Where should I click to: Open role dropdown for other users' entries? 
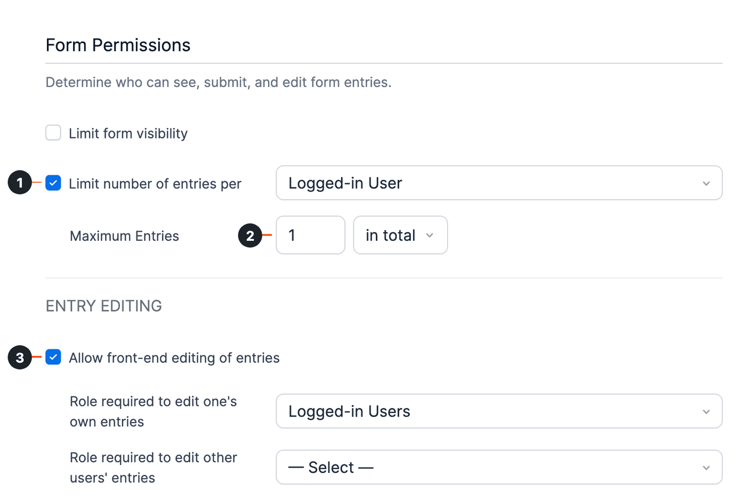tap(499, 468)
